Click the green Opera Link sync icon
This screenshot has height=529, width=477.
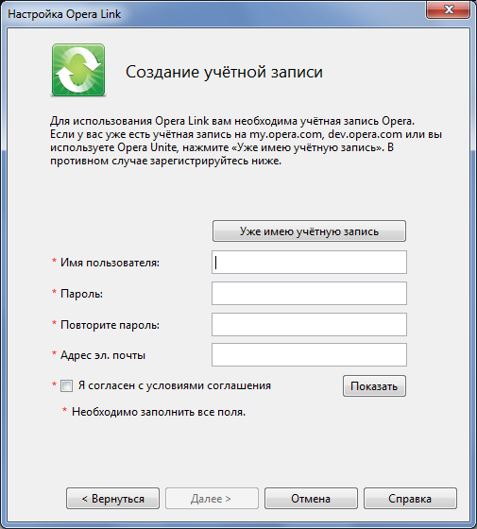[78, 70]
